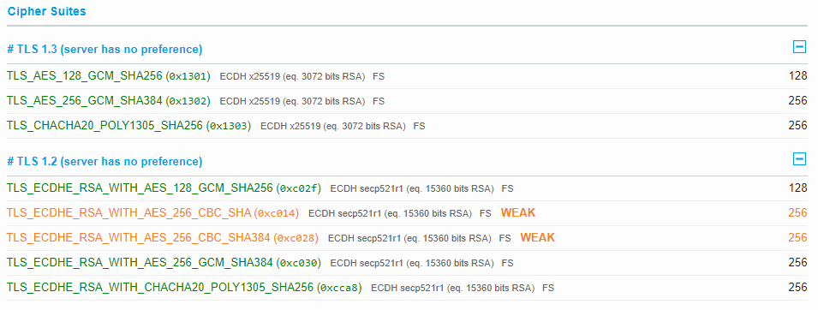818x310 pixels.
Task: Click the '# TLS 1.2 (server has no preference)' heading
Action: [104, 161]
